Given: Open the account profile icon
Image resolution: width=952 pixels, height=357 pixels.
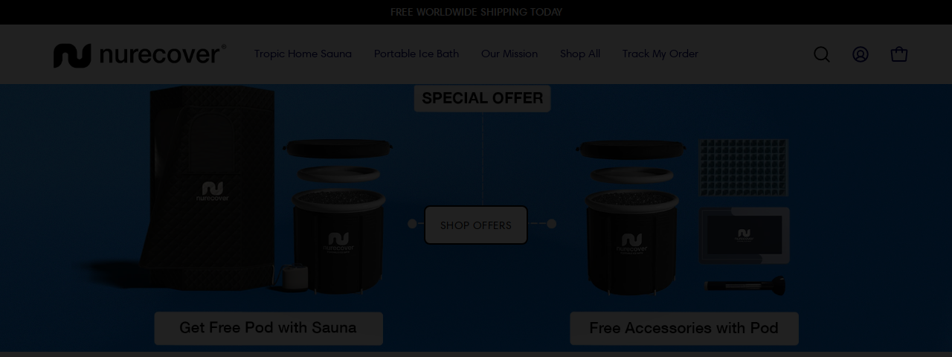Looking at the screenshot, I should pos(861,54).
